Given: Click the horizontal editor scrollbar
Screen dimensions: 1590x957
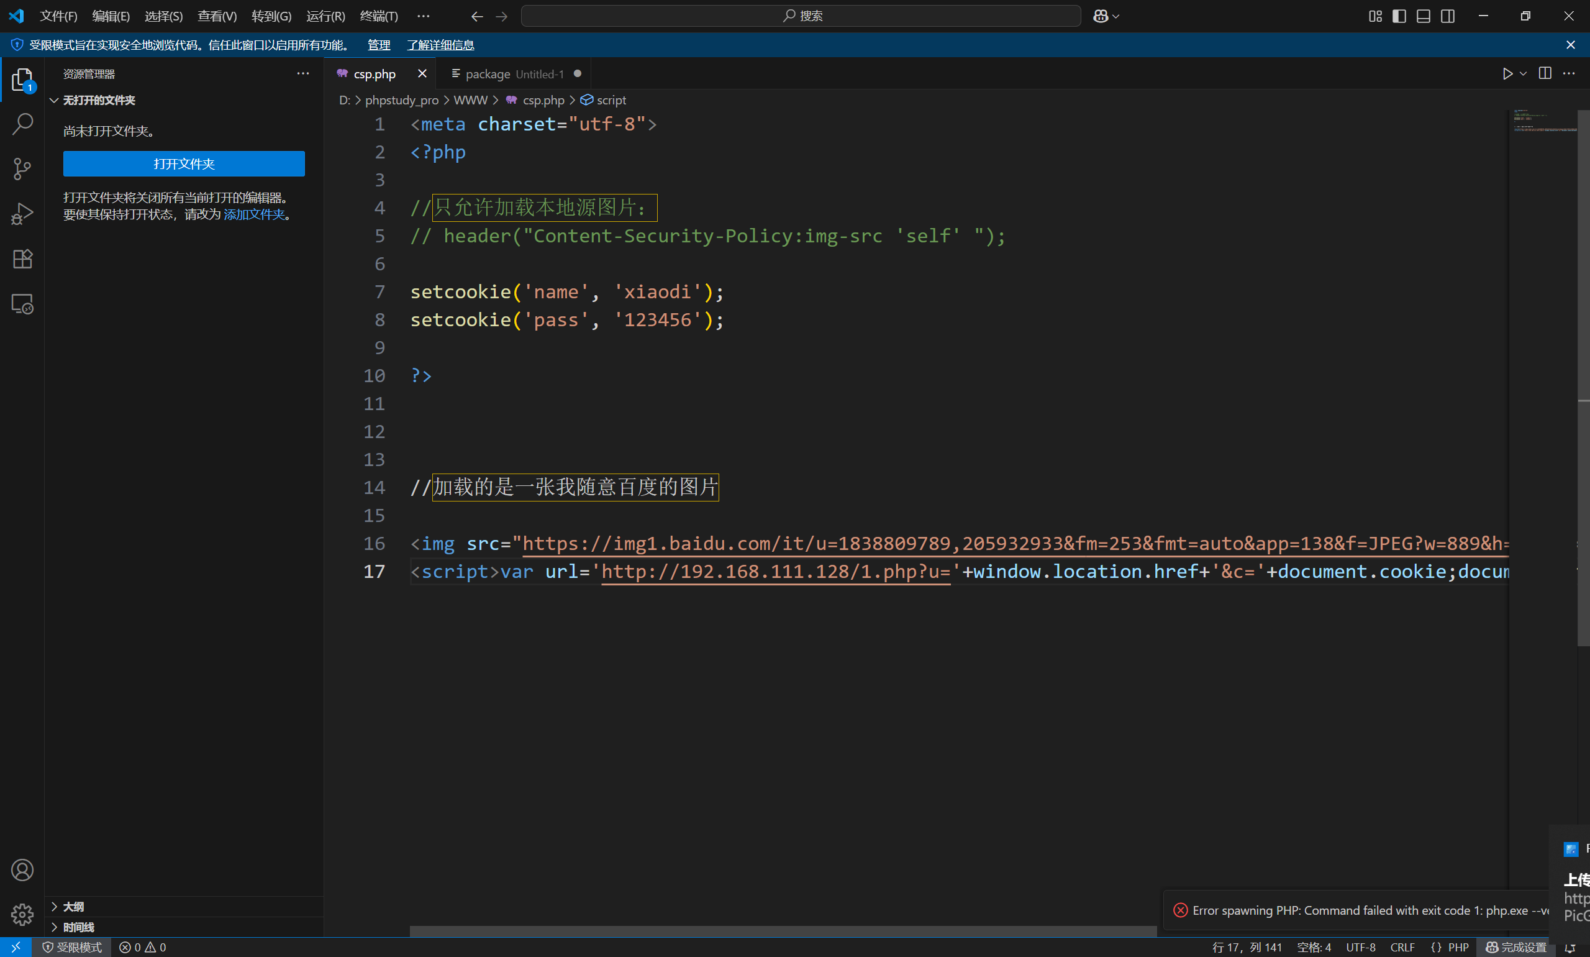Looking at the screenshot, I should [x=783, y=931].
